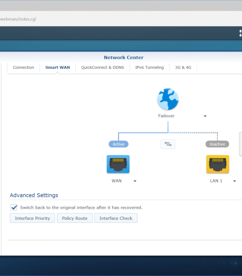Viewport: 242px width, 276px height.
Task: Click the browser address bar URL
Action: coord(18,19)
